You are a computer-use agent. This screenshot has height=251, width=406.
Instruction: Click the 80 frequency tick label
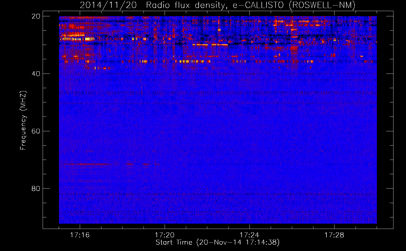(36, 188)
